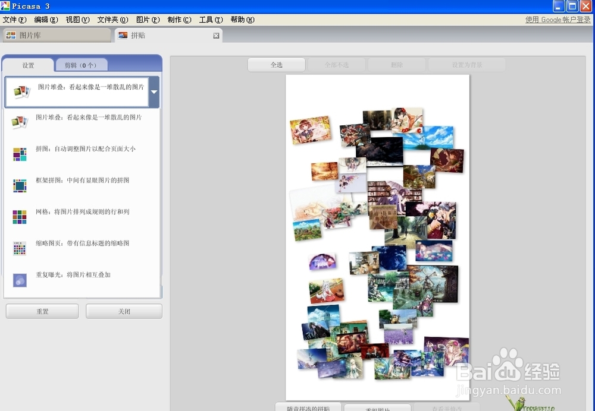Click the 全部不选 button
The width and height of the screenshot is (595, 411).
336,65
